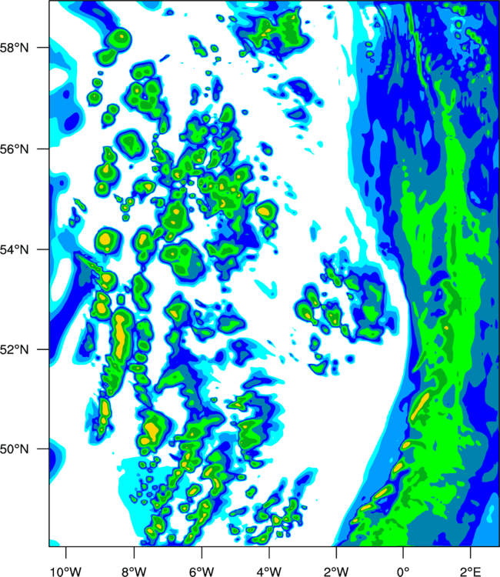
Task: Click the 2°W longitude label
Action: tap(336, 571)
